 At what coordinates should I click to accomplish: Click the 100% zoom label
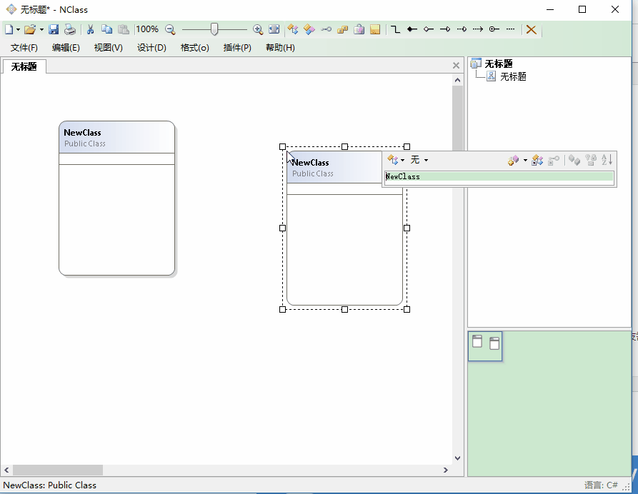[147, 29]
